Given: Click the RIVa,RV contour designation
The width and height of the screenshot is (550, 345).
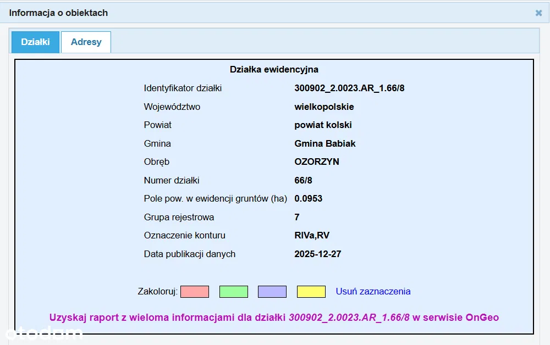Looking at the screenshot, I should point(312,236).
